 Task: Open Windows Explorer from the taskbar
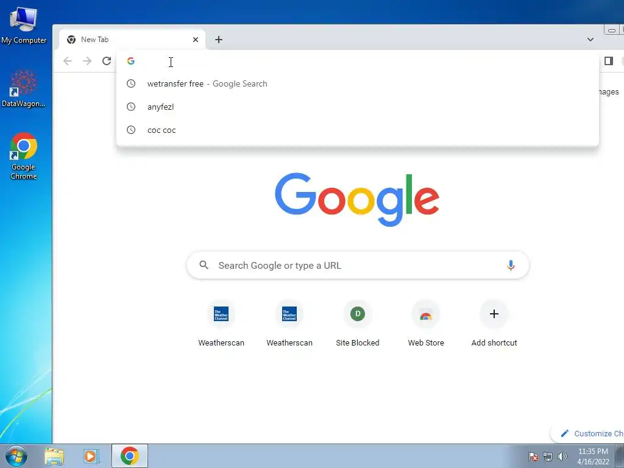(54, 456)
